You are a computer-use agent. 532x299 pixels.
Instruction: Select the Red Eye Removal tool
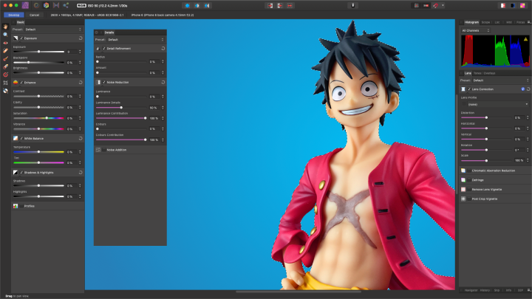click(x=5, y=43)
